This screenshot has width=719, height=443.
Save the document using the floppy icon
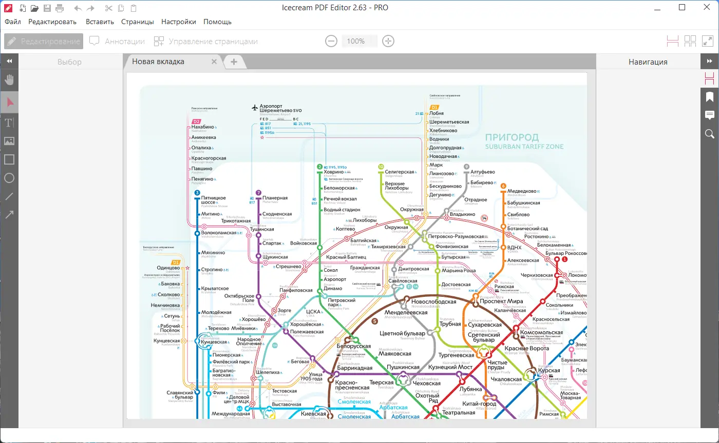click(x=48, y=8)
